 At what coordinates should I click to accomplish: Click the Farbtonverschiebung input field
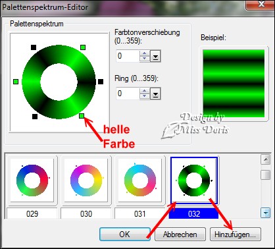tap(128, 56)
